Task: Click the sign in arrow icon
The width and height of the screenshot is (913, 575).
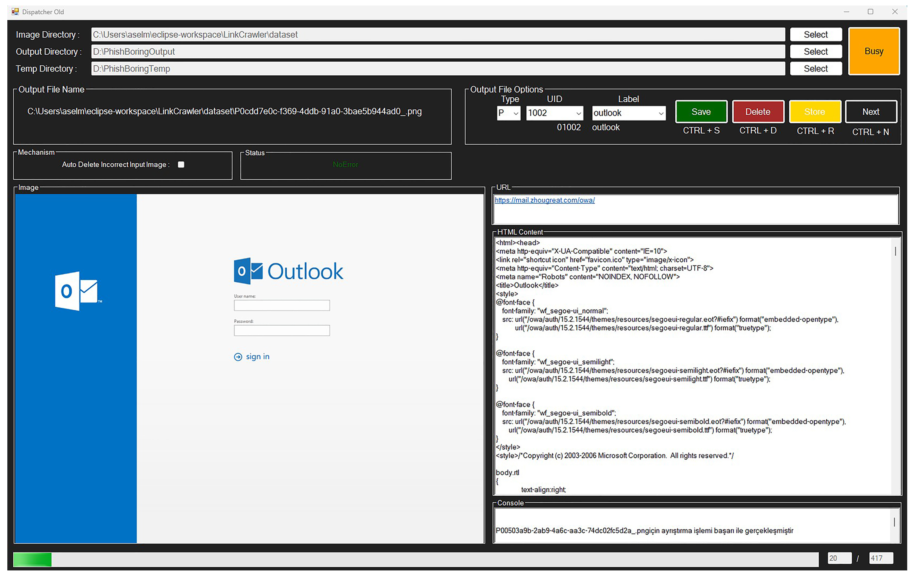Action: click(x=238, y=357)
